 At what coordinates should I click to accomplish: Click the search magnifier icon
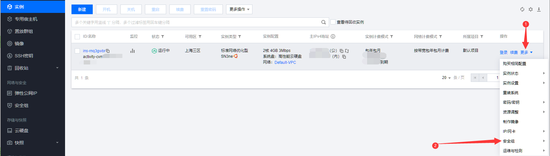pos(323,22)
